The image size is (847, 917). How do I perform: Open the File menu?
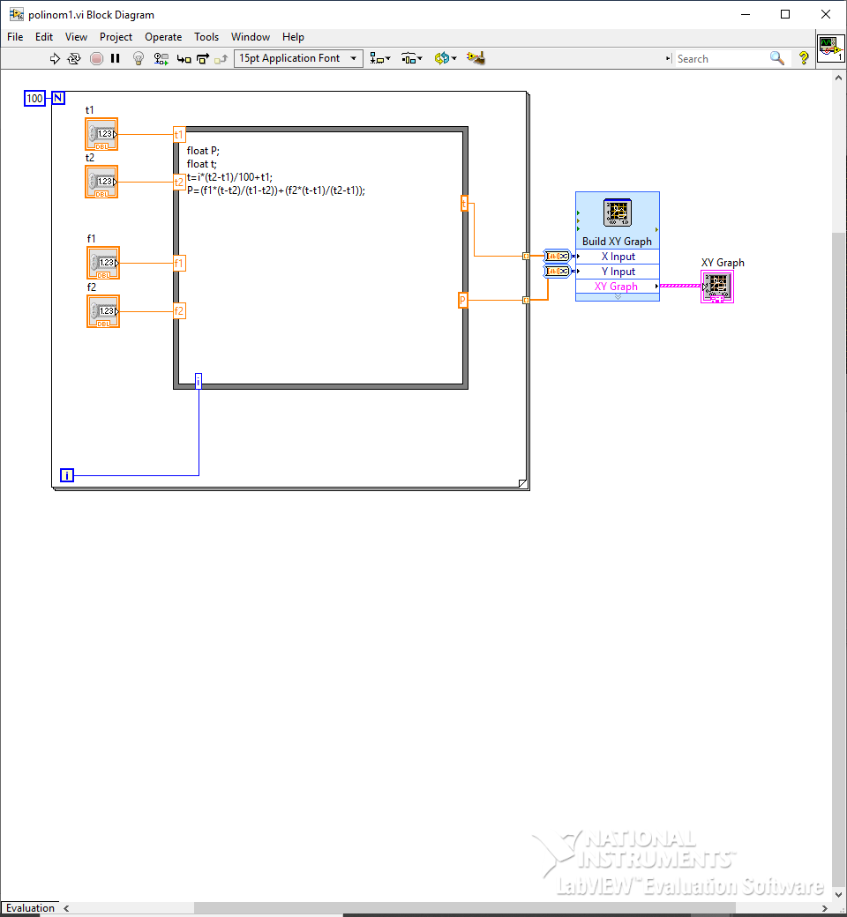click(x=15, y=37)
